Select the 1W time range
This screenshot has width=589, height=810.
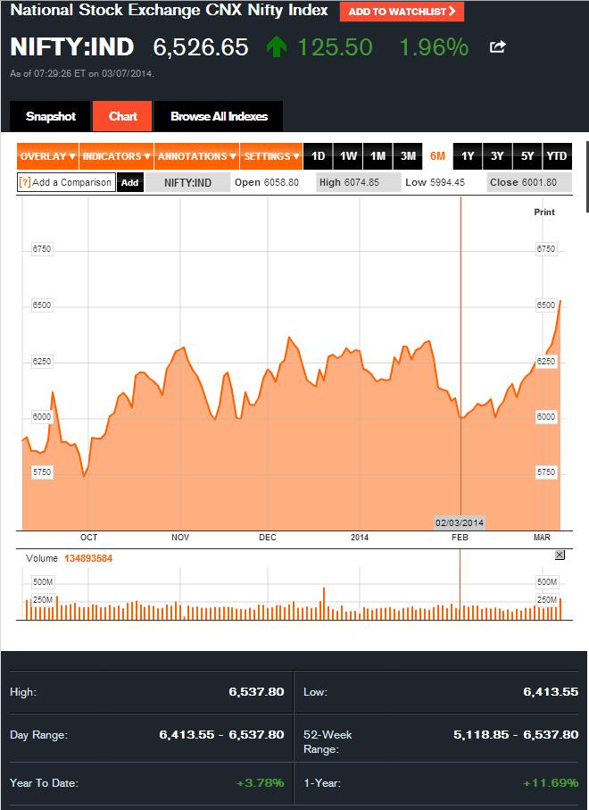click(348, 156)
